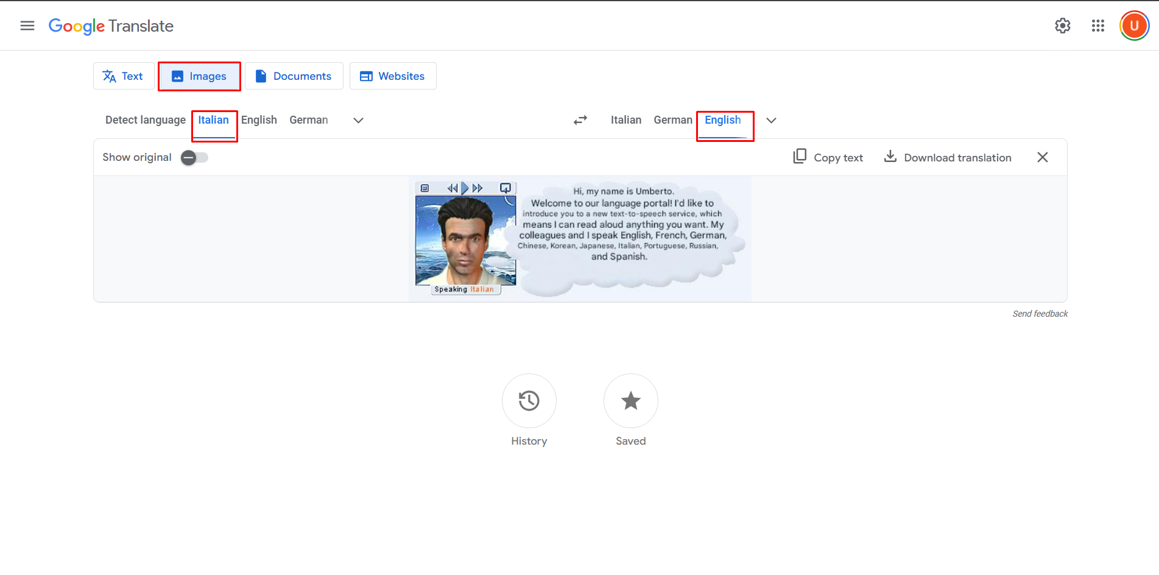This screenshot has height=575, width=1159.
Task: Select German as the target language
Action: pyautogui.click(x=672, y=120)
